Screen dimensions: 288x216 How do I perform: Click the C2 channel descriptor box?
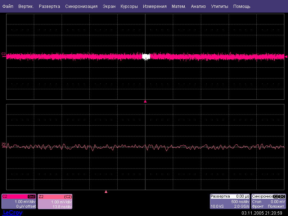(19, 202)
